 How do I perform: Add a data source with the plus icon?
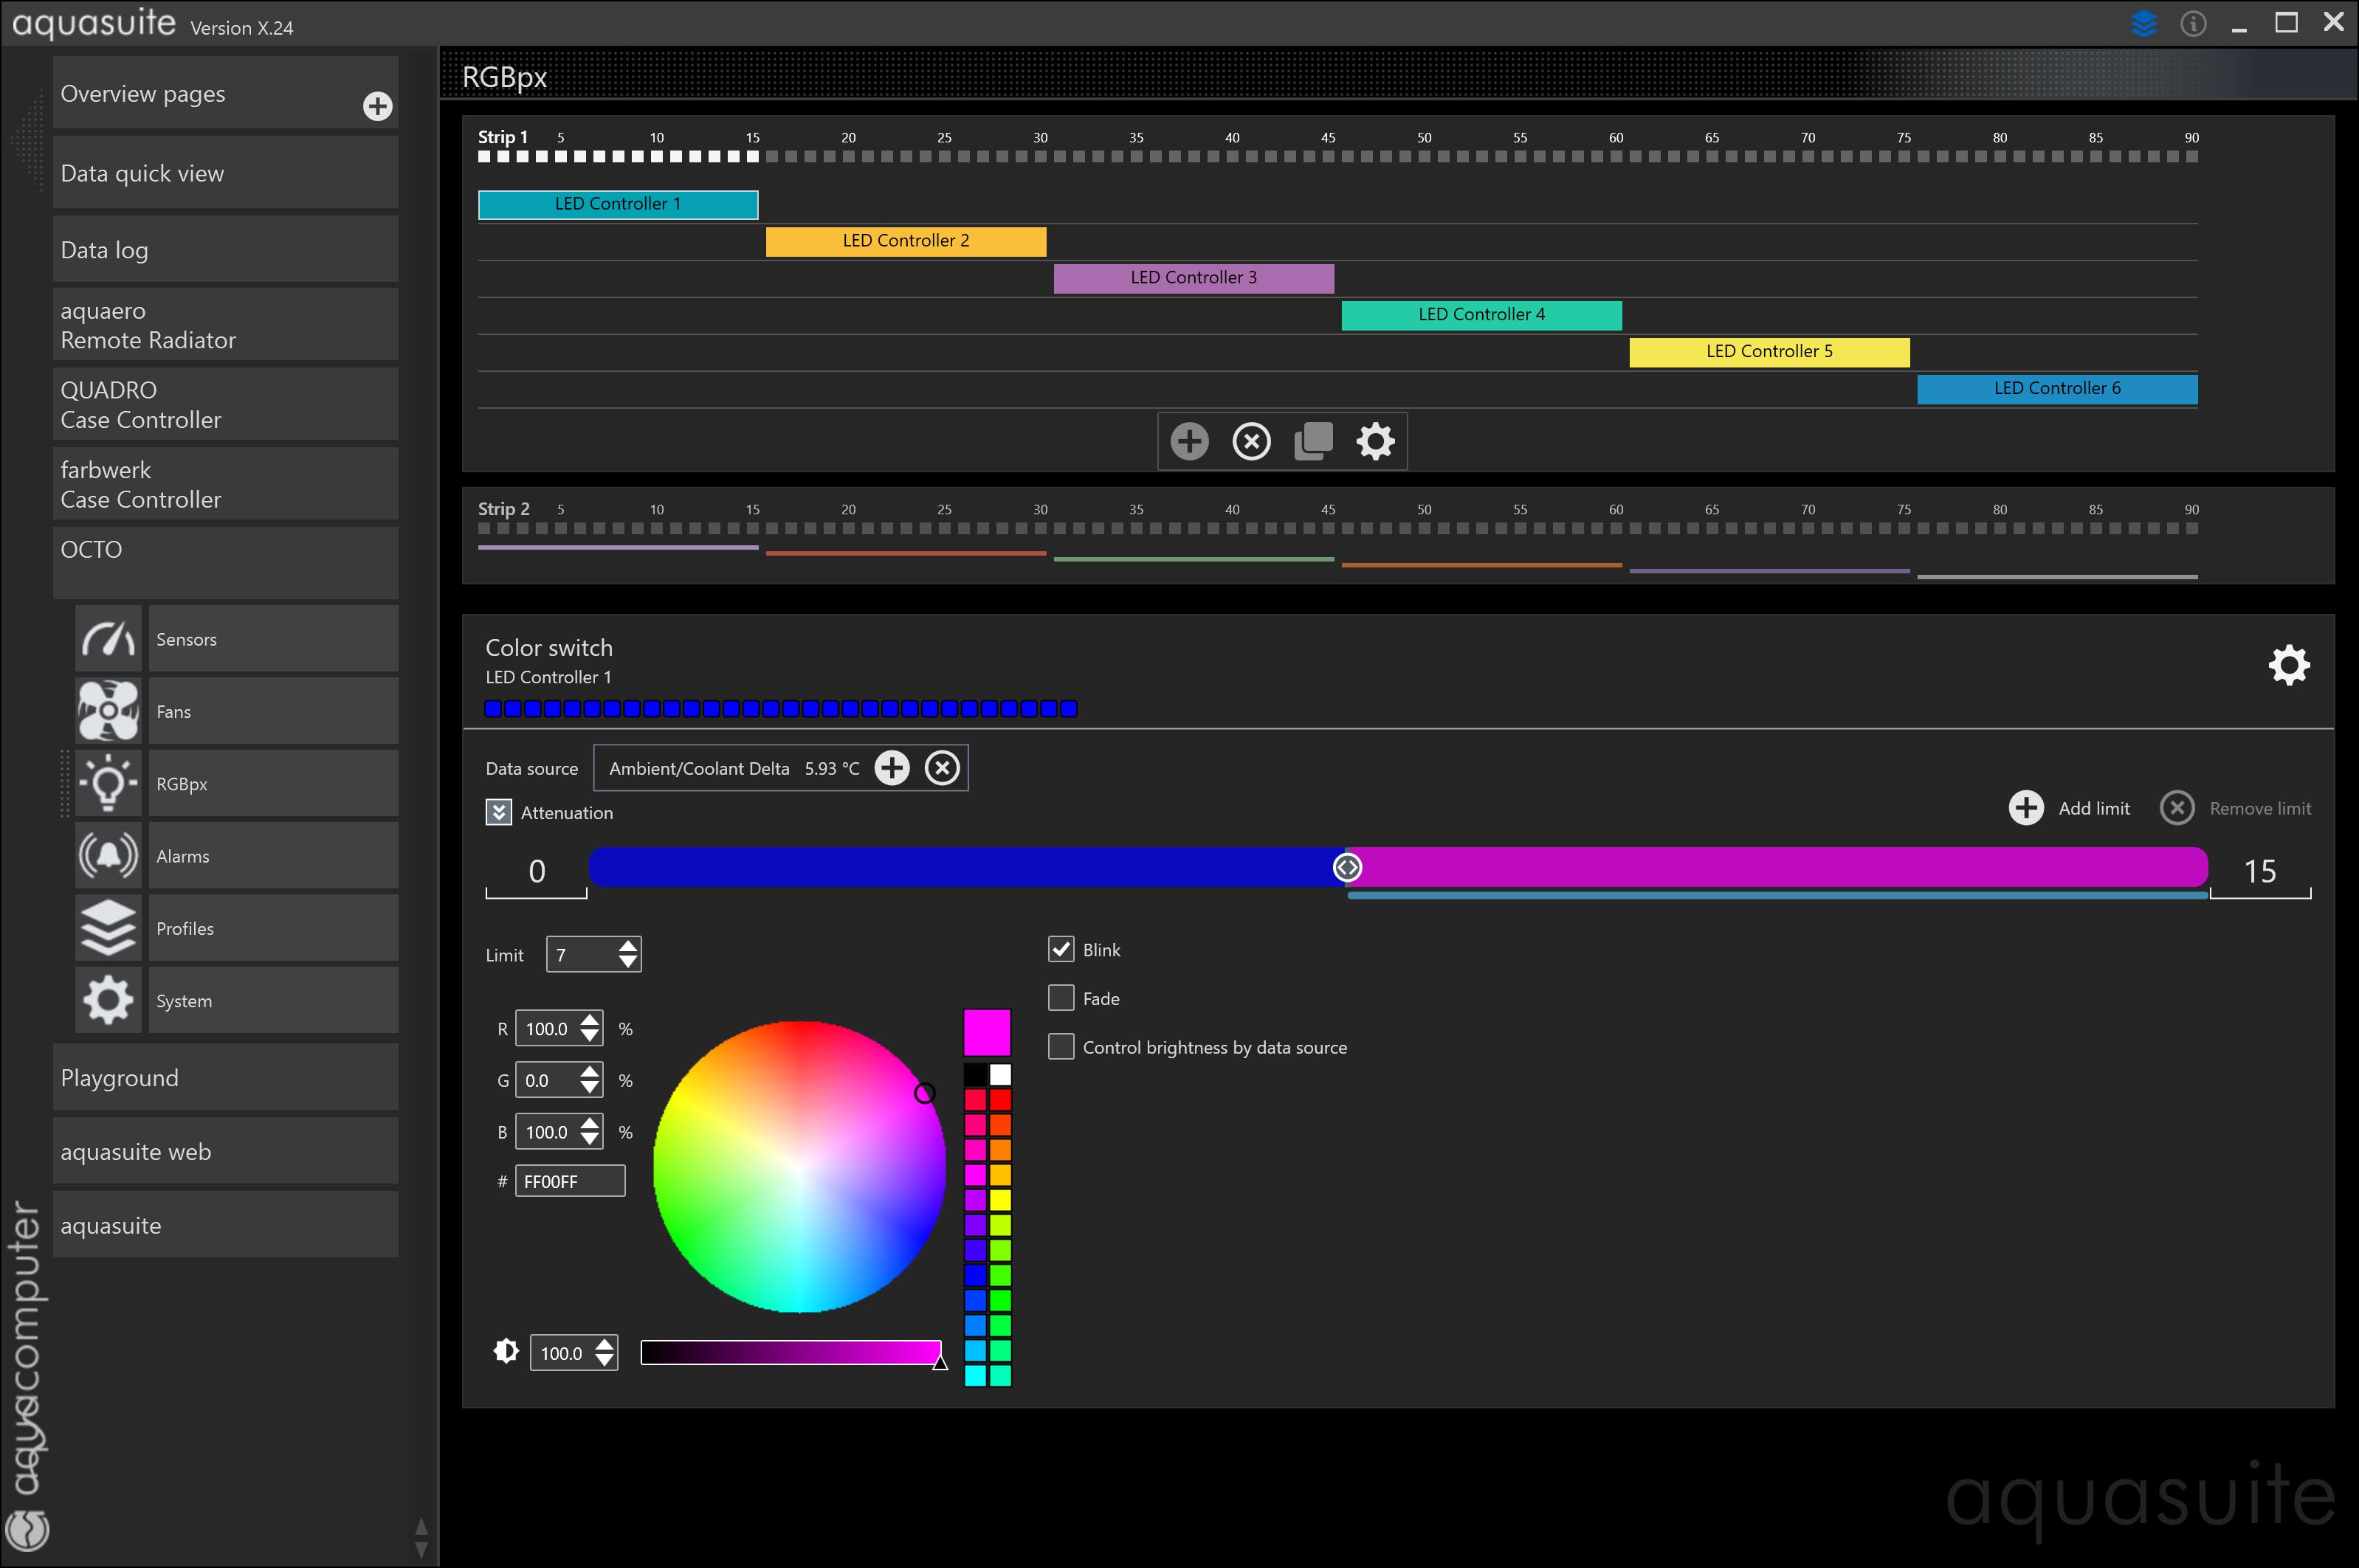[892, 768]
